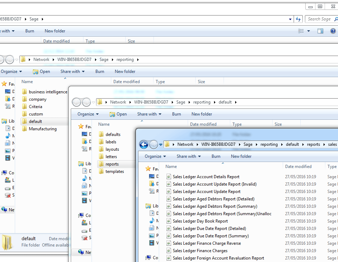This screenshot has width=338, height=262.
Task: Sort by Type column in reporting window
Action: point(160,82)
